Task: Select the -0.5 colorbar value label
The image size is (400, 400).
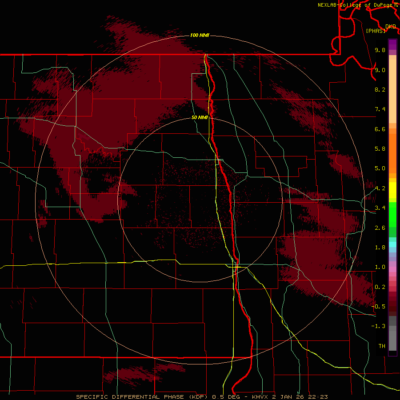Action: click(378, 307)
